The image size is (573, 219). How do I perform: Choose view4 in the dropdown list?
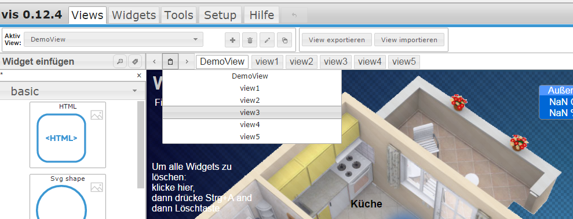[252, 125]
